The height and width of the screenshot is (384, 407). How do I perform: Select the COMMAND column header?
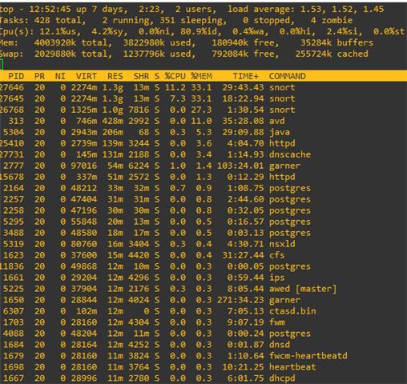287,76
